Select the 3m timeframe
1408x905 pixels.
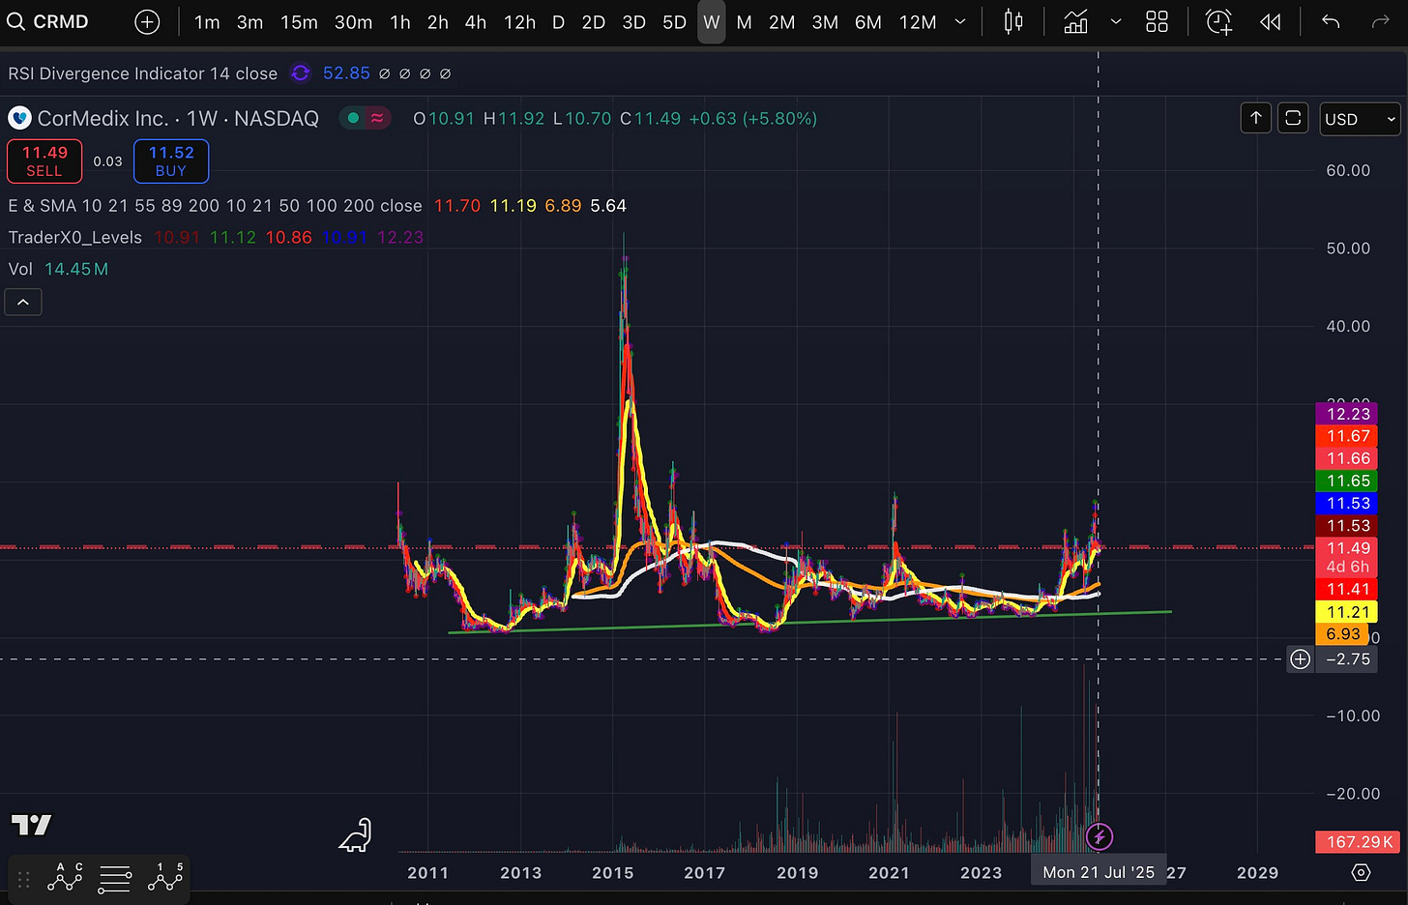click(x=249, y=21)
